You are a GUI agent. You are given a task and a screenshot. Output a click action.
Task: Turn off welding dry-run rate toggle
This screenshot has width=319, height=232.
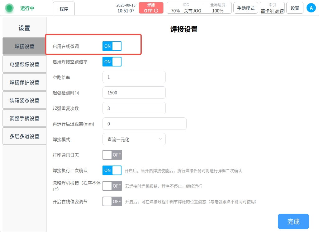pos(112,62)
